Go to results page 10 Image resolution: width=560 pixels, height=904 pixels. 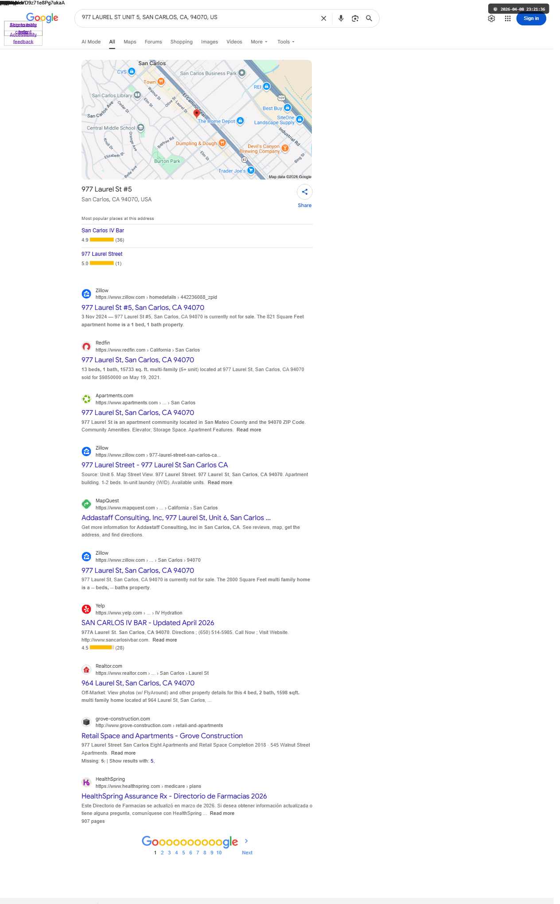[x=219, y=853]
